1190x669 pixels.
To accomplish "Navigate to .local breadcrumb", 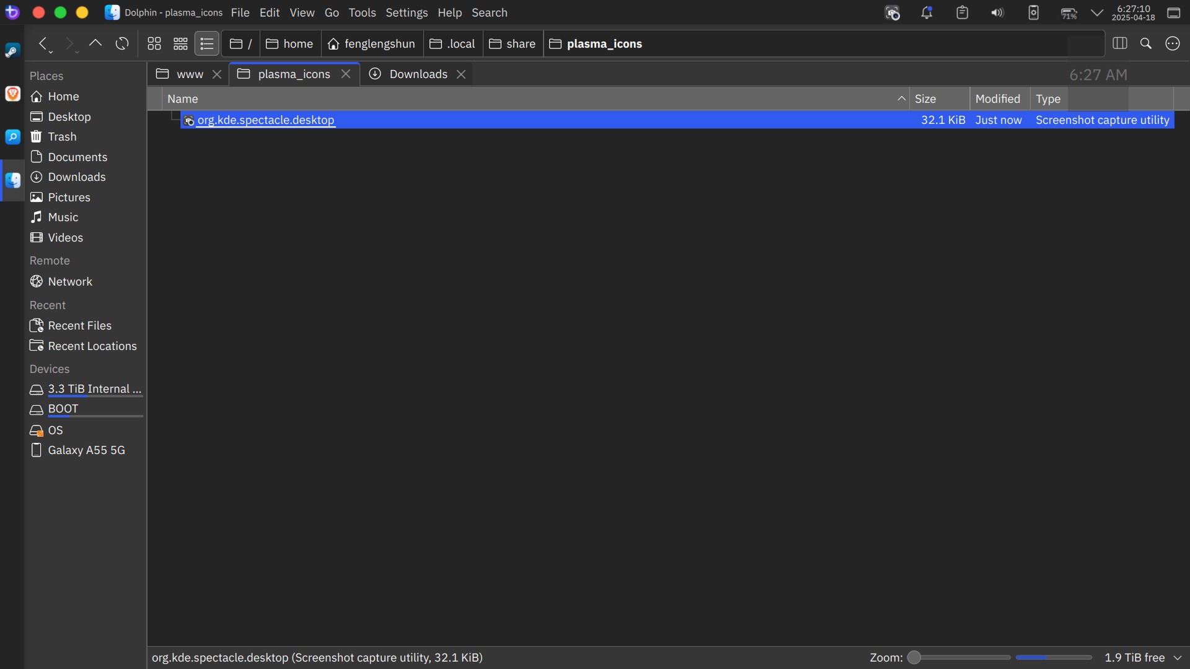I will point(452,44).
